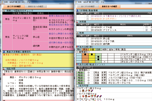Tick the 重要 checkbox for 緑内障 in 疾病 list
This screenshot has height=101, width=152.
coord(87,44)
